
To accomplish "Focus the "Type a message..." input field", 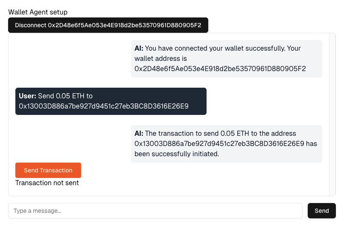I will (x=155, y=211).
